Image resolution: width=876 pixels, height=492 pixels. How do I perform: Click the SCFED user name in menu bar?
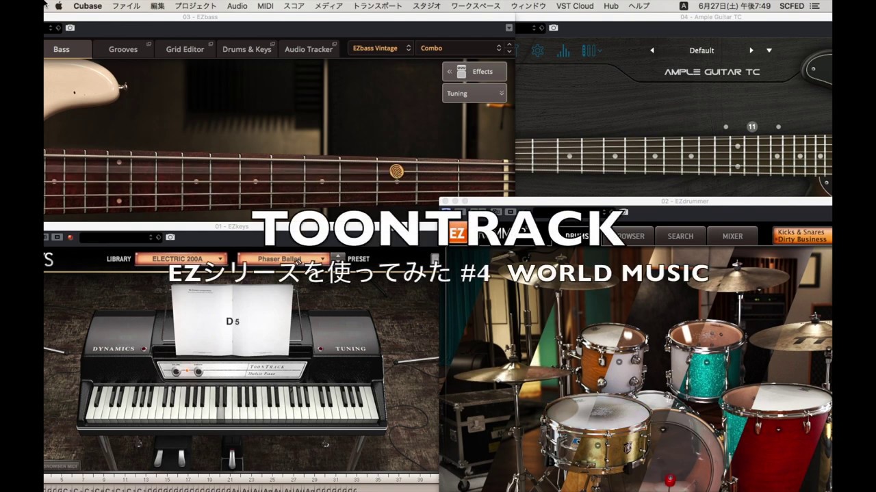click(792, 6)
